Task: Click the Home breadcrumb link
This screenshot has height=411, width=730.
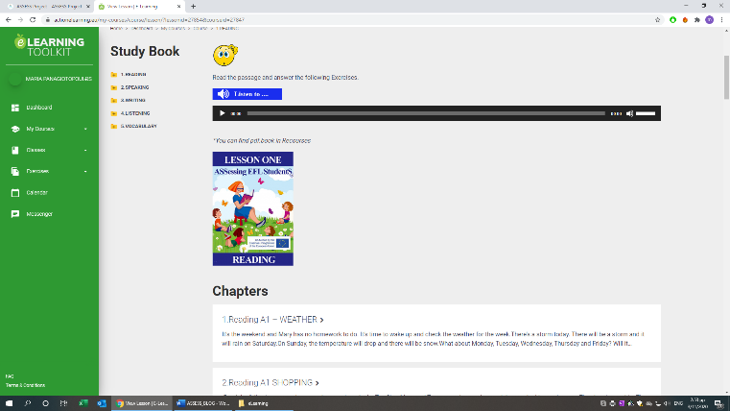Action: [x=116, y=29]
